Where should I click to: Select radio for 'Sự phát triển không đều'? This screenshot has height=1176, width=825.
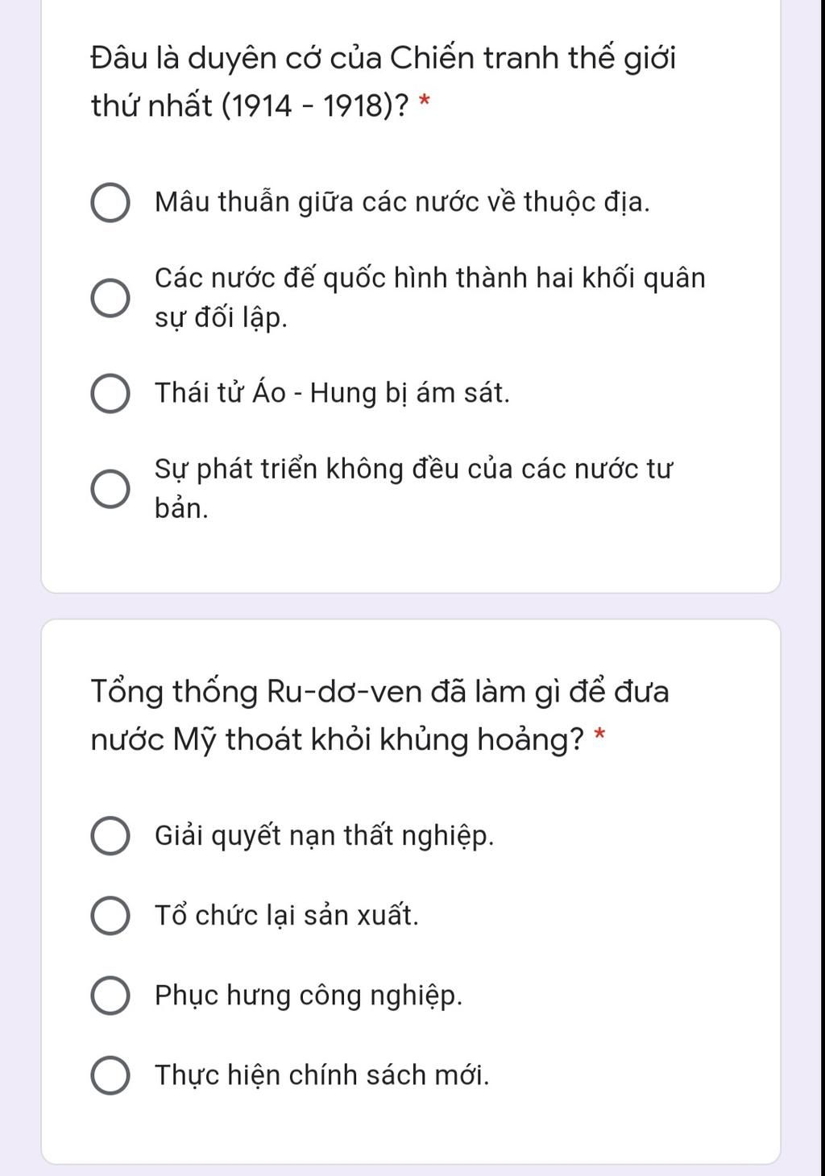pyautogui.click(x=110, y=489)
